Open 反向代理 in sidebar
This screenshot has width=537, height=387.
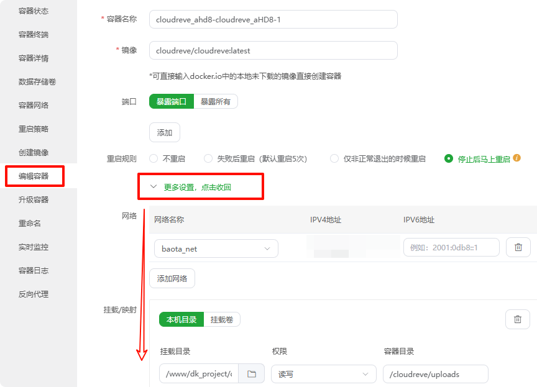(x=34, y=294)
